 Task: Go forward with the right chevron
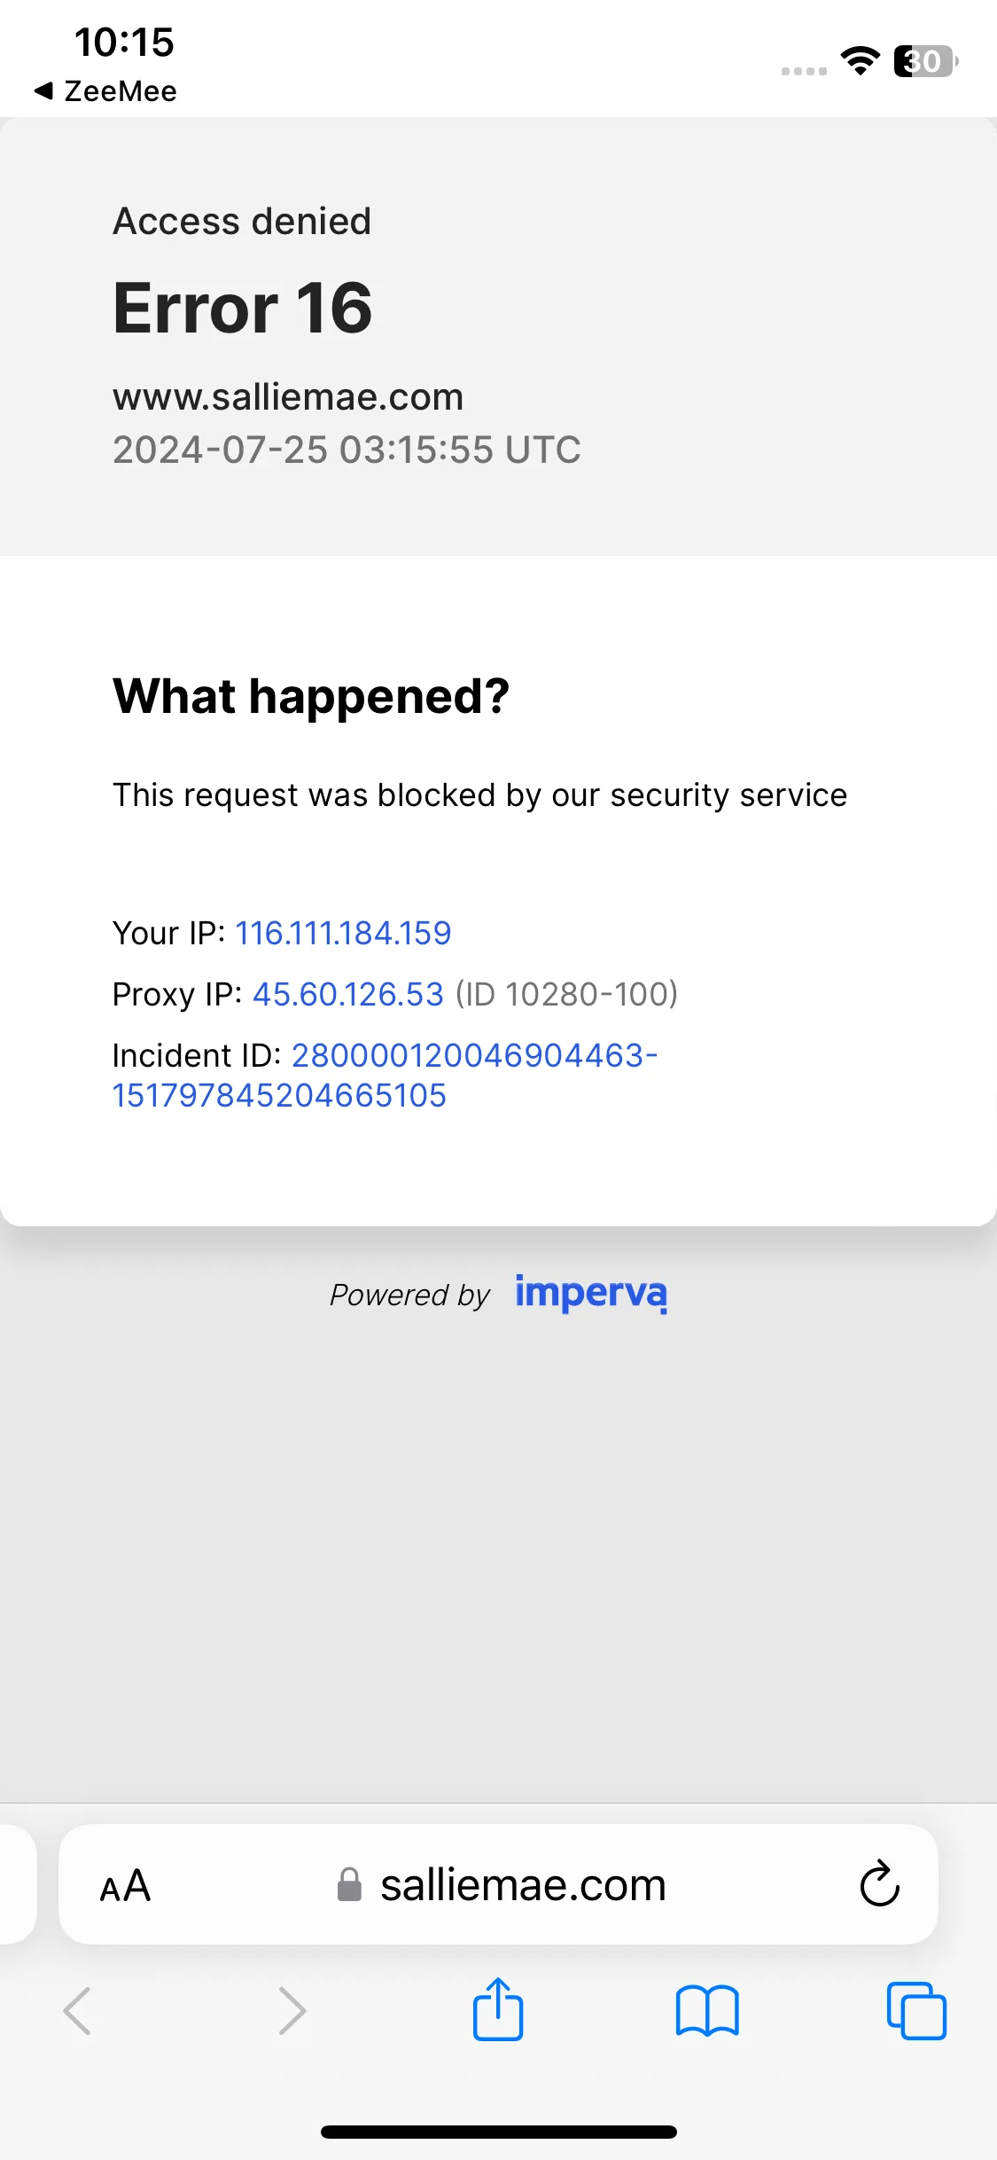pyautogui.click(x=292, y=2011)
